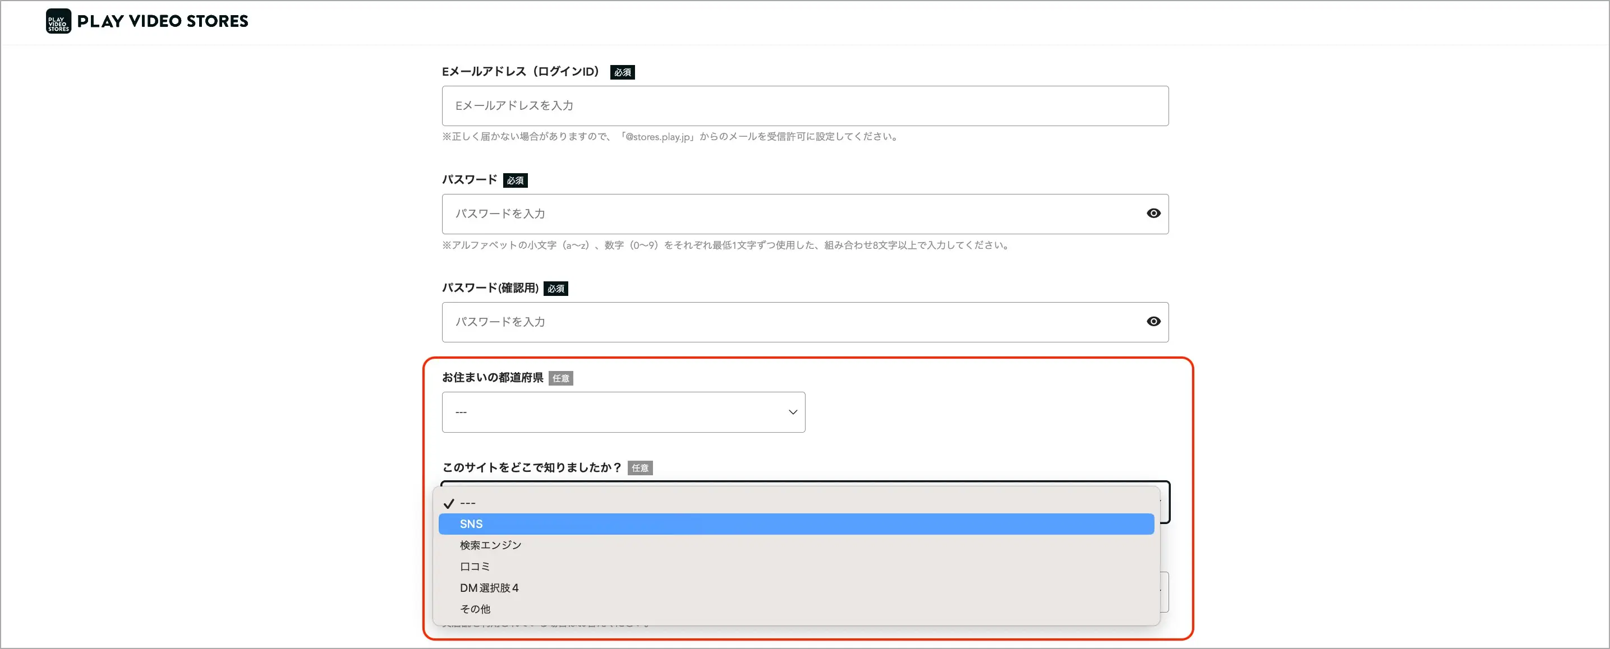Click the 必須 badge next to パスワード

pos(515,180)
